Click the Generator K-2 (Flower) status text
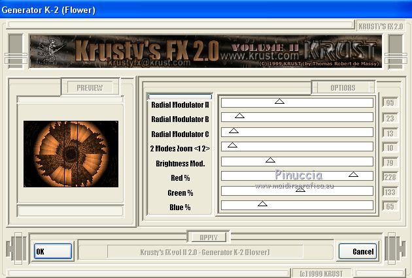412x278 pixels. click(x=205, y=253)
